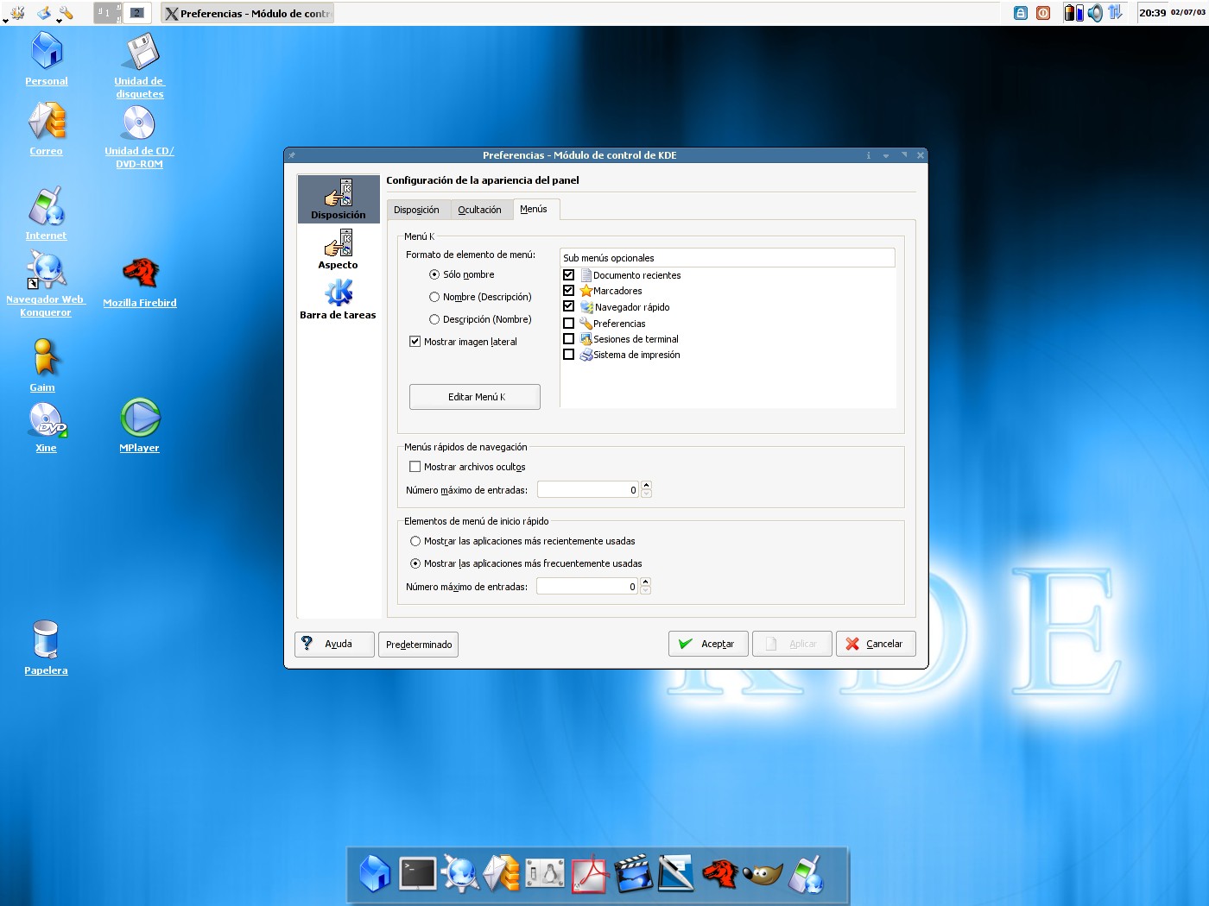
Task: Click the Aceptar button
Action: tap(708, 644)
